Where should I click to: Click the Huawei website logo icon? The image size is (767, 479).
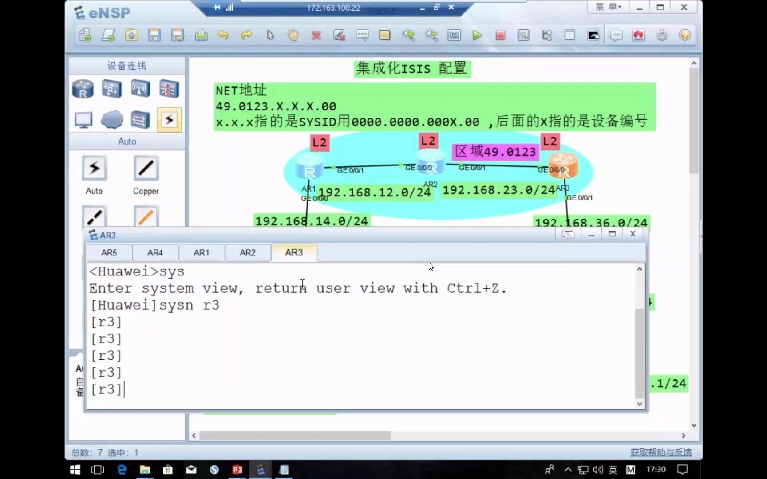(x=639, y=35)
